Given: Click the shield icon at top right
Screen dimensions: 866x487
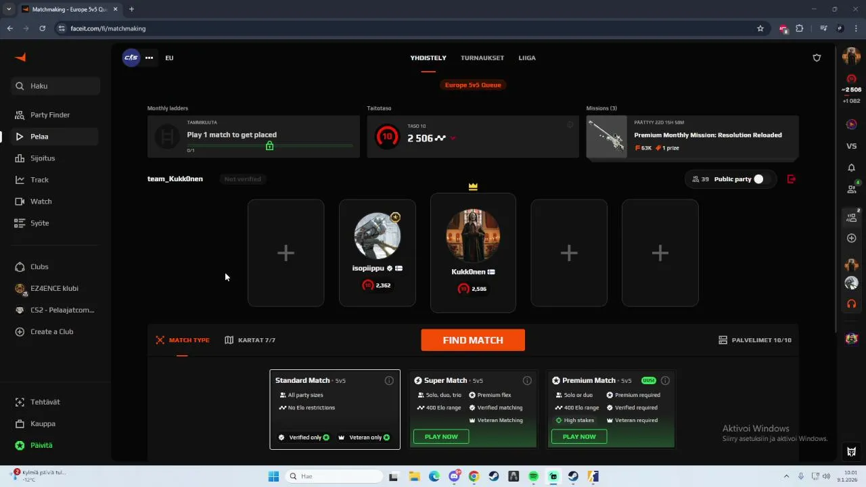Looking at the screenshot, I should 817,57.
